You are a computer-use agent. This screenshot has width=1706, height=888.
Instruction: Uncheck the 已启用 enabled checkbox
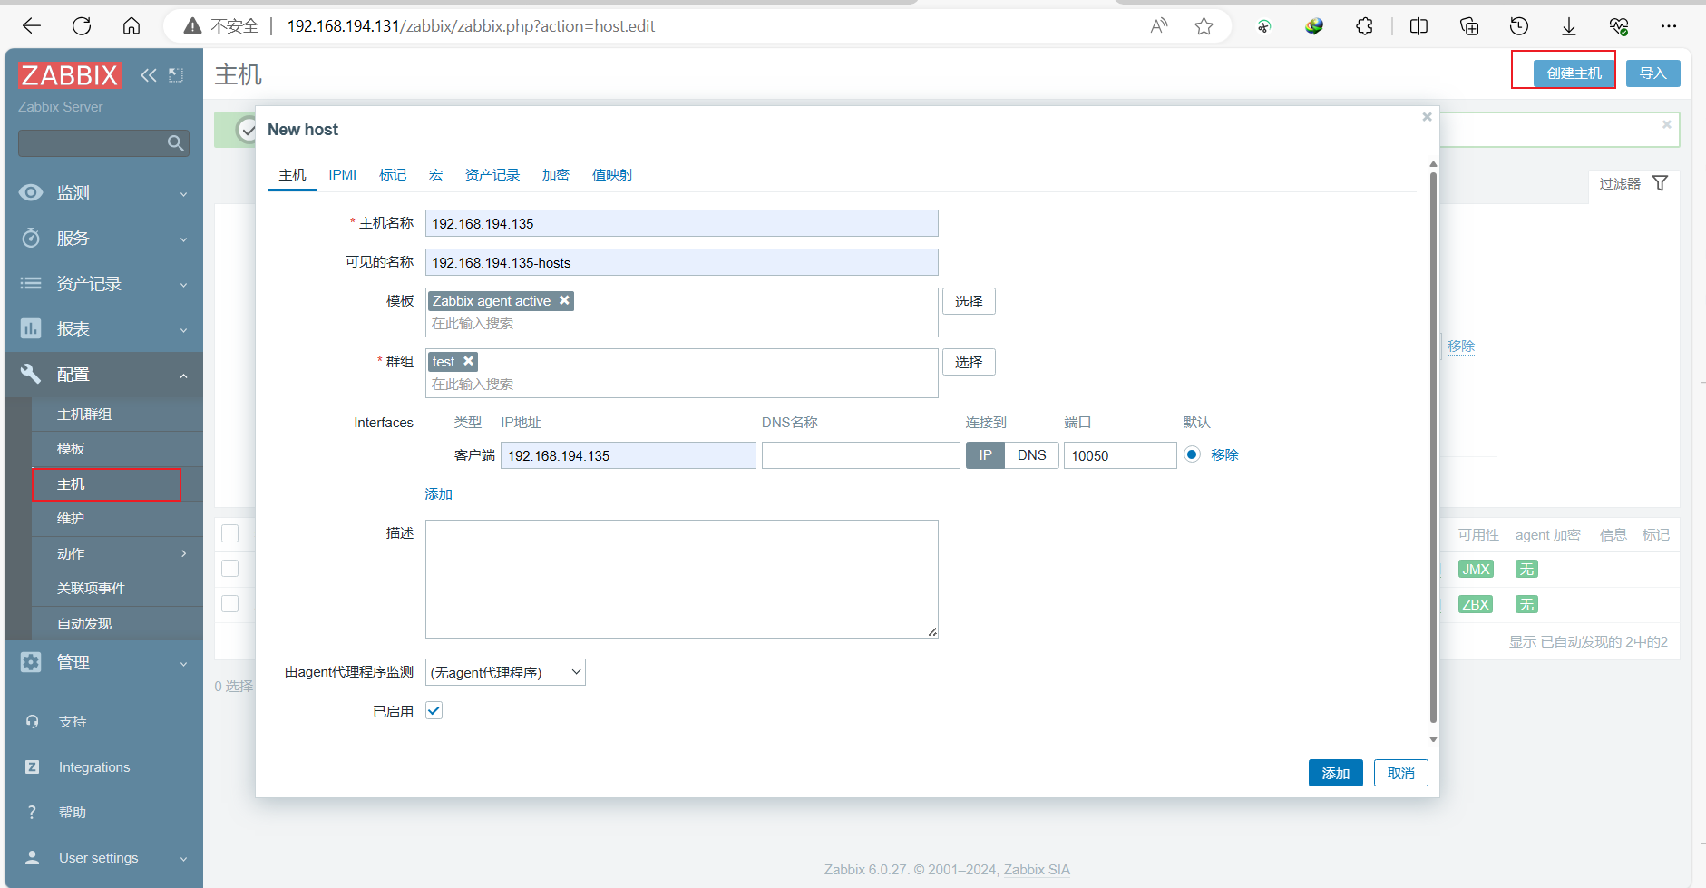point(434,710)
